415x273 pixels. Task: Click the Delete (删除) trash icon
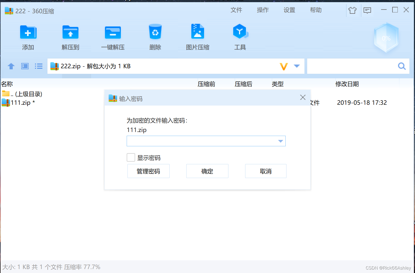(x=155, y=32)
